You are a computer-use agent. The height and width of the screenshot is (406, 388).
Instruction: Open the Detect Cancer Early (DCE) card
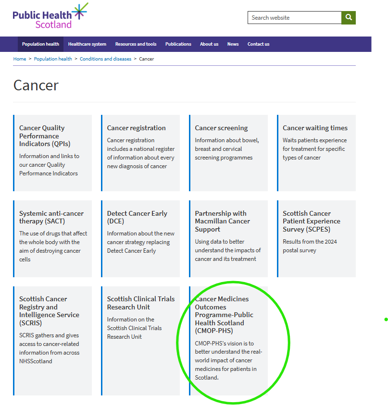click(140, 239)
